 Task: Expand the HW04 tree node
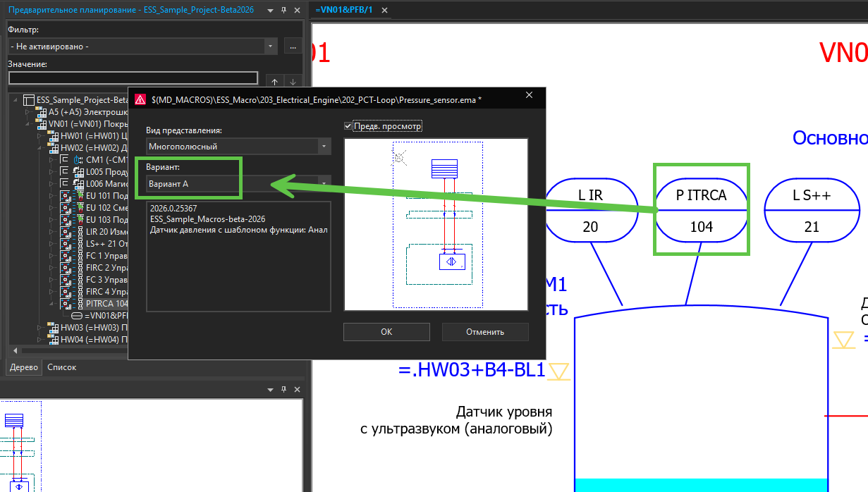click(40, 340)
